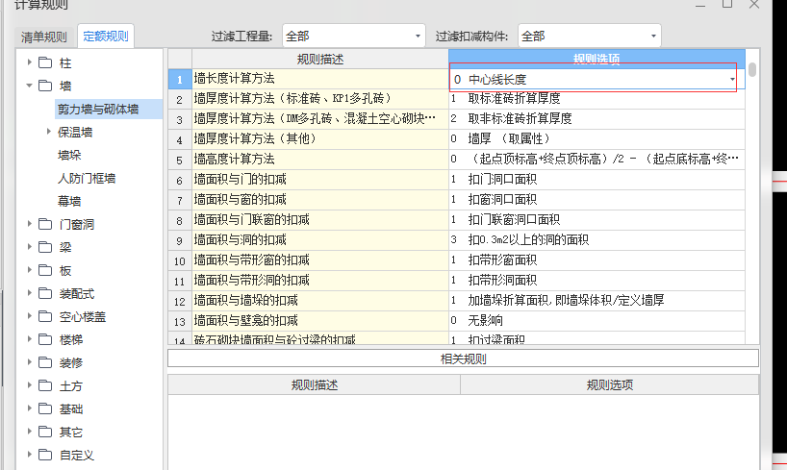This screenshot has width=787, height=470.
Task: Click the 基础 folder icon
Action: pos(45,408)
